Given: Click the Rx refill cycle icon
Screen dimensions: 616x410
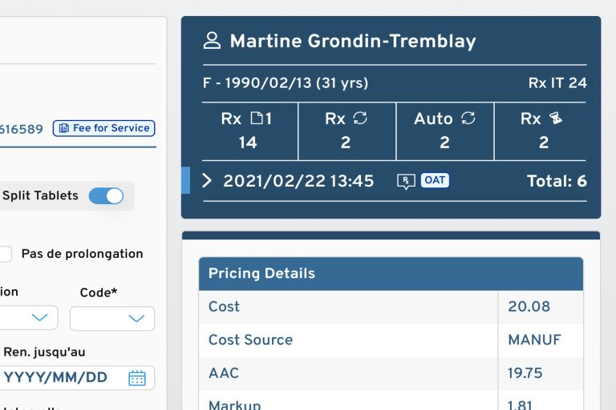Looking at the screenshot, I should tap(360, 119).
